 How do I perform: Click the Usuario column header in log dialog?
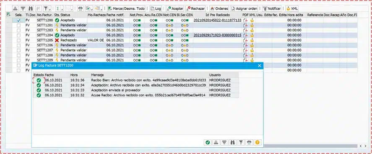[224, 75]
